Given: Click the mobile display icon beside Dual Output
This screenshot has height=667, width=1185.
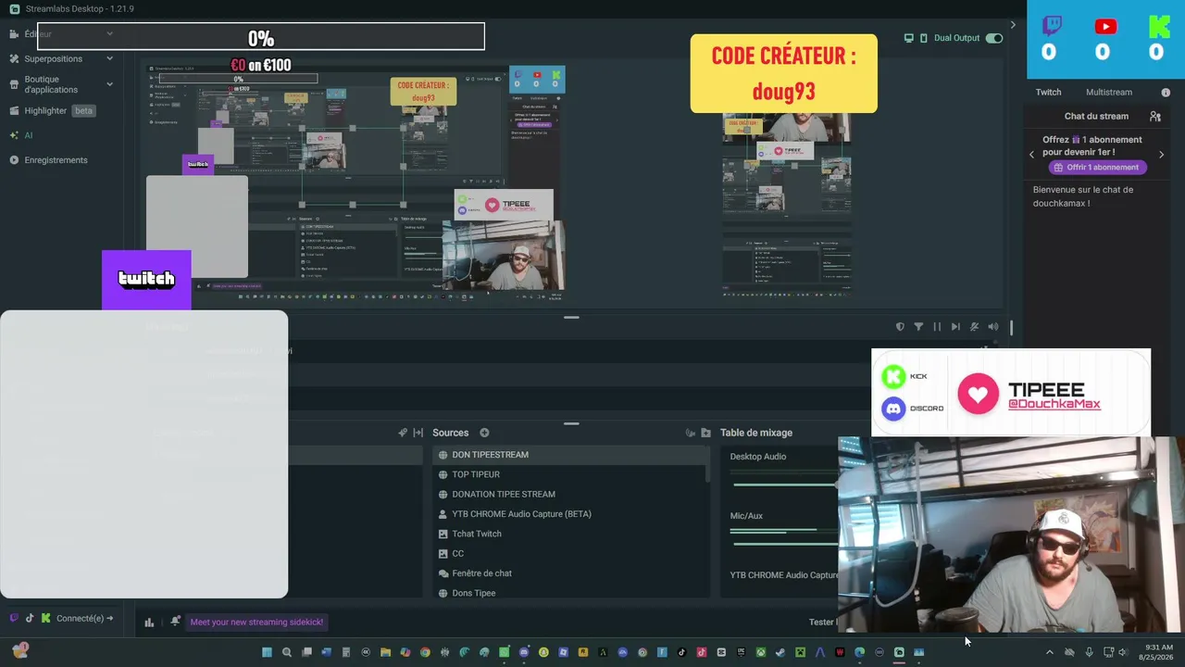Looking at the screenshot, I should point(923,38).
